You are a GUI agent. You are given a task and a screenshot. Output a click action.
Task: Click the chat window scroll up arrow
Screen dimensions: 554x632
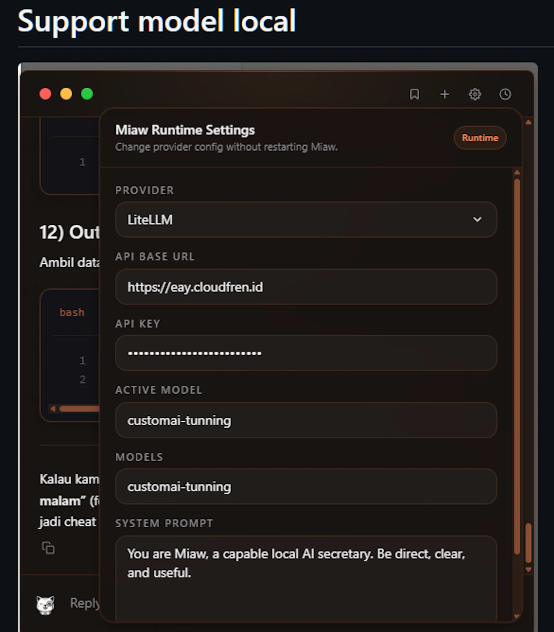pyautogui.click(x=528, y=122)
